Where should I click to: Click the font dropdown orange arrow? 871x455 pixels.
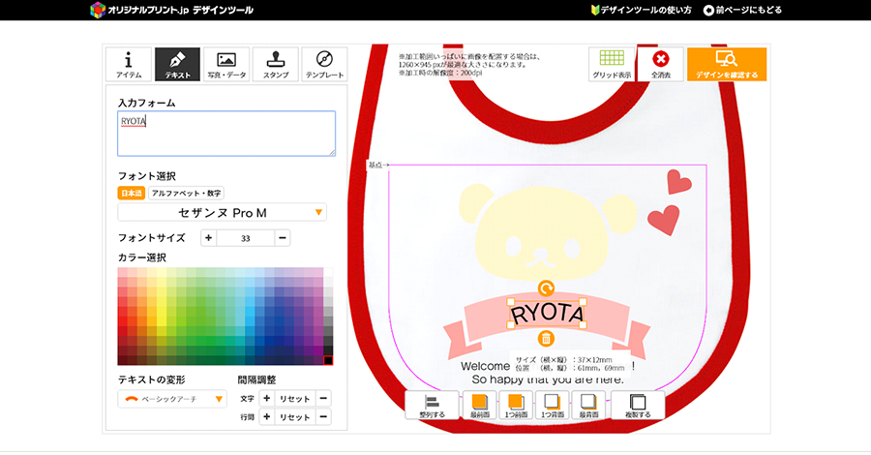[x=318, y=212]
